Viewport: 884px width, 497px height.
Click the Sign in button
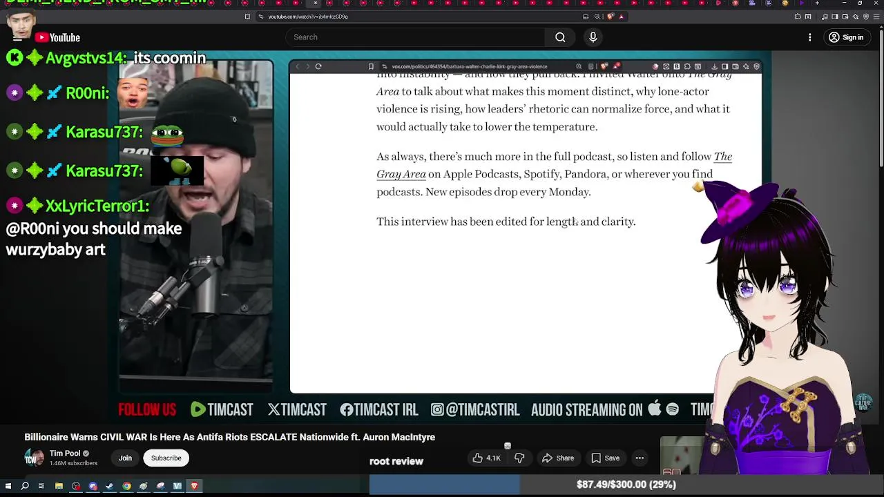point(846,37)
